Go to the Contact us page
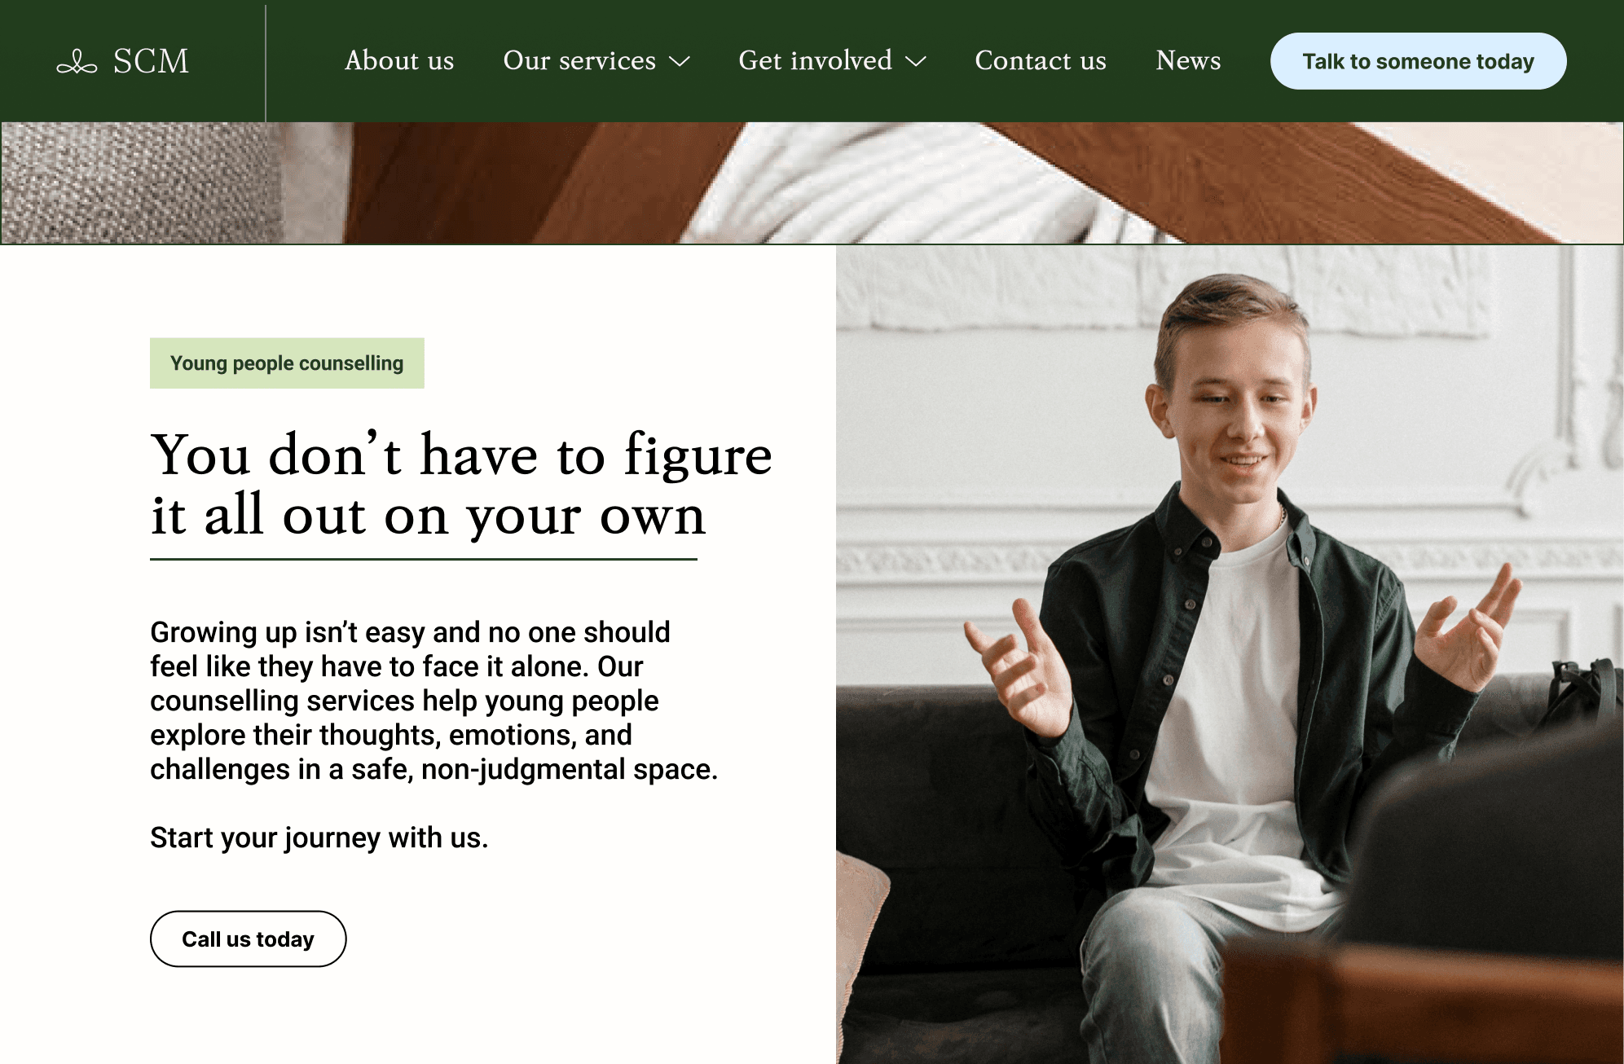This screenshot has width=1624, height=1064. point(1041,60)
